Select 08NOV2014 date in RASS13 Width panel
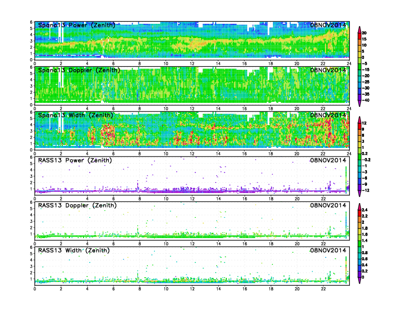This screenshot has width=401, height=310. (328, 250)
